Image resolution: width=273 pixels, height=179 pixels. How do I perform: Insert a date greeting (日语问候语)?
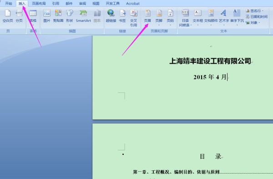[185, 18]
